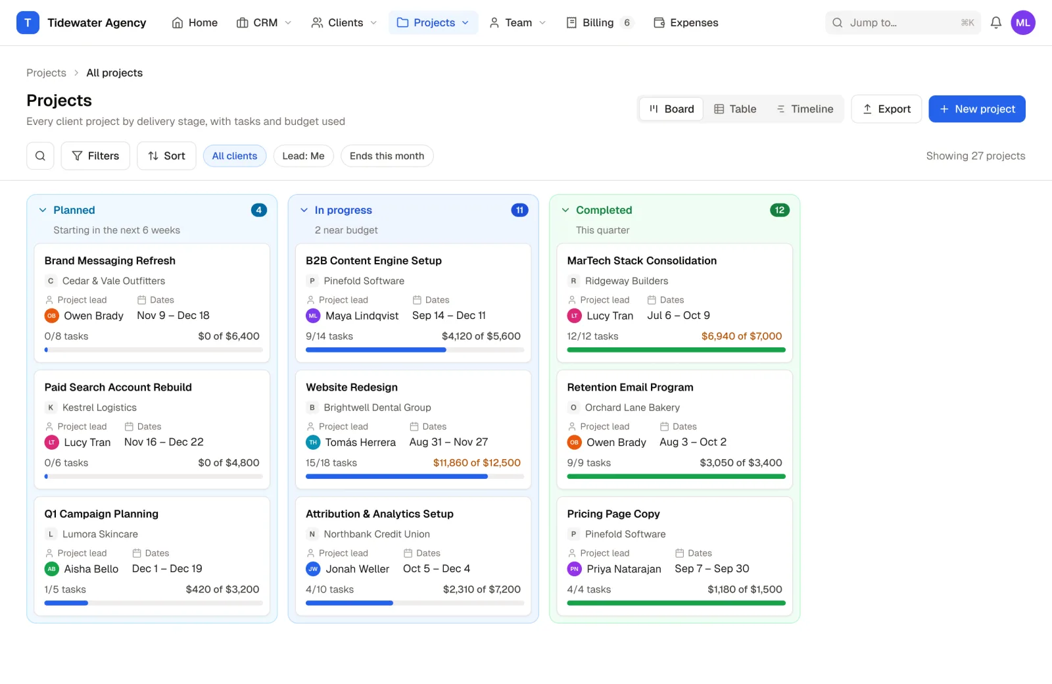Open the notifications bell
The width and height of the screenshot is (1052, 684).
pyautogui.click(x=996, y=22)
